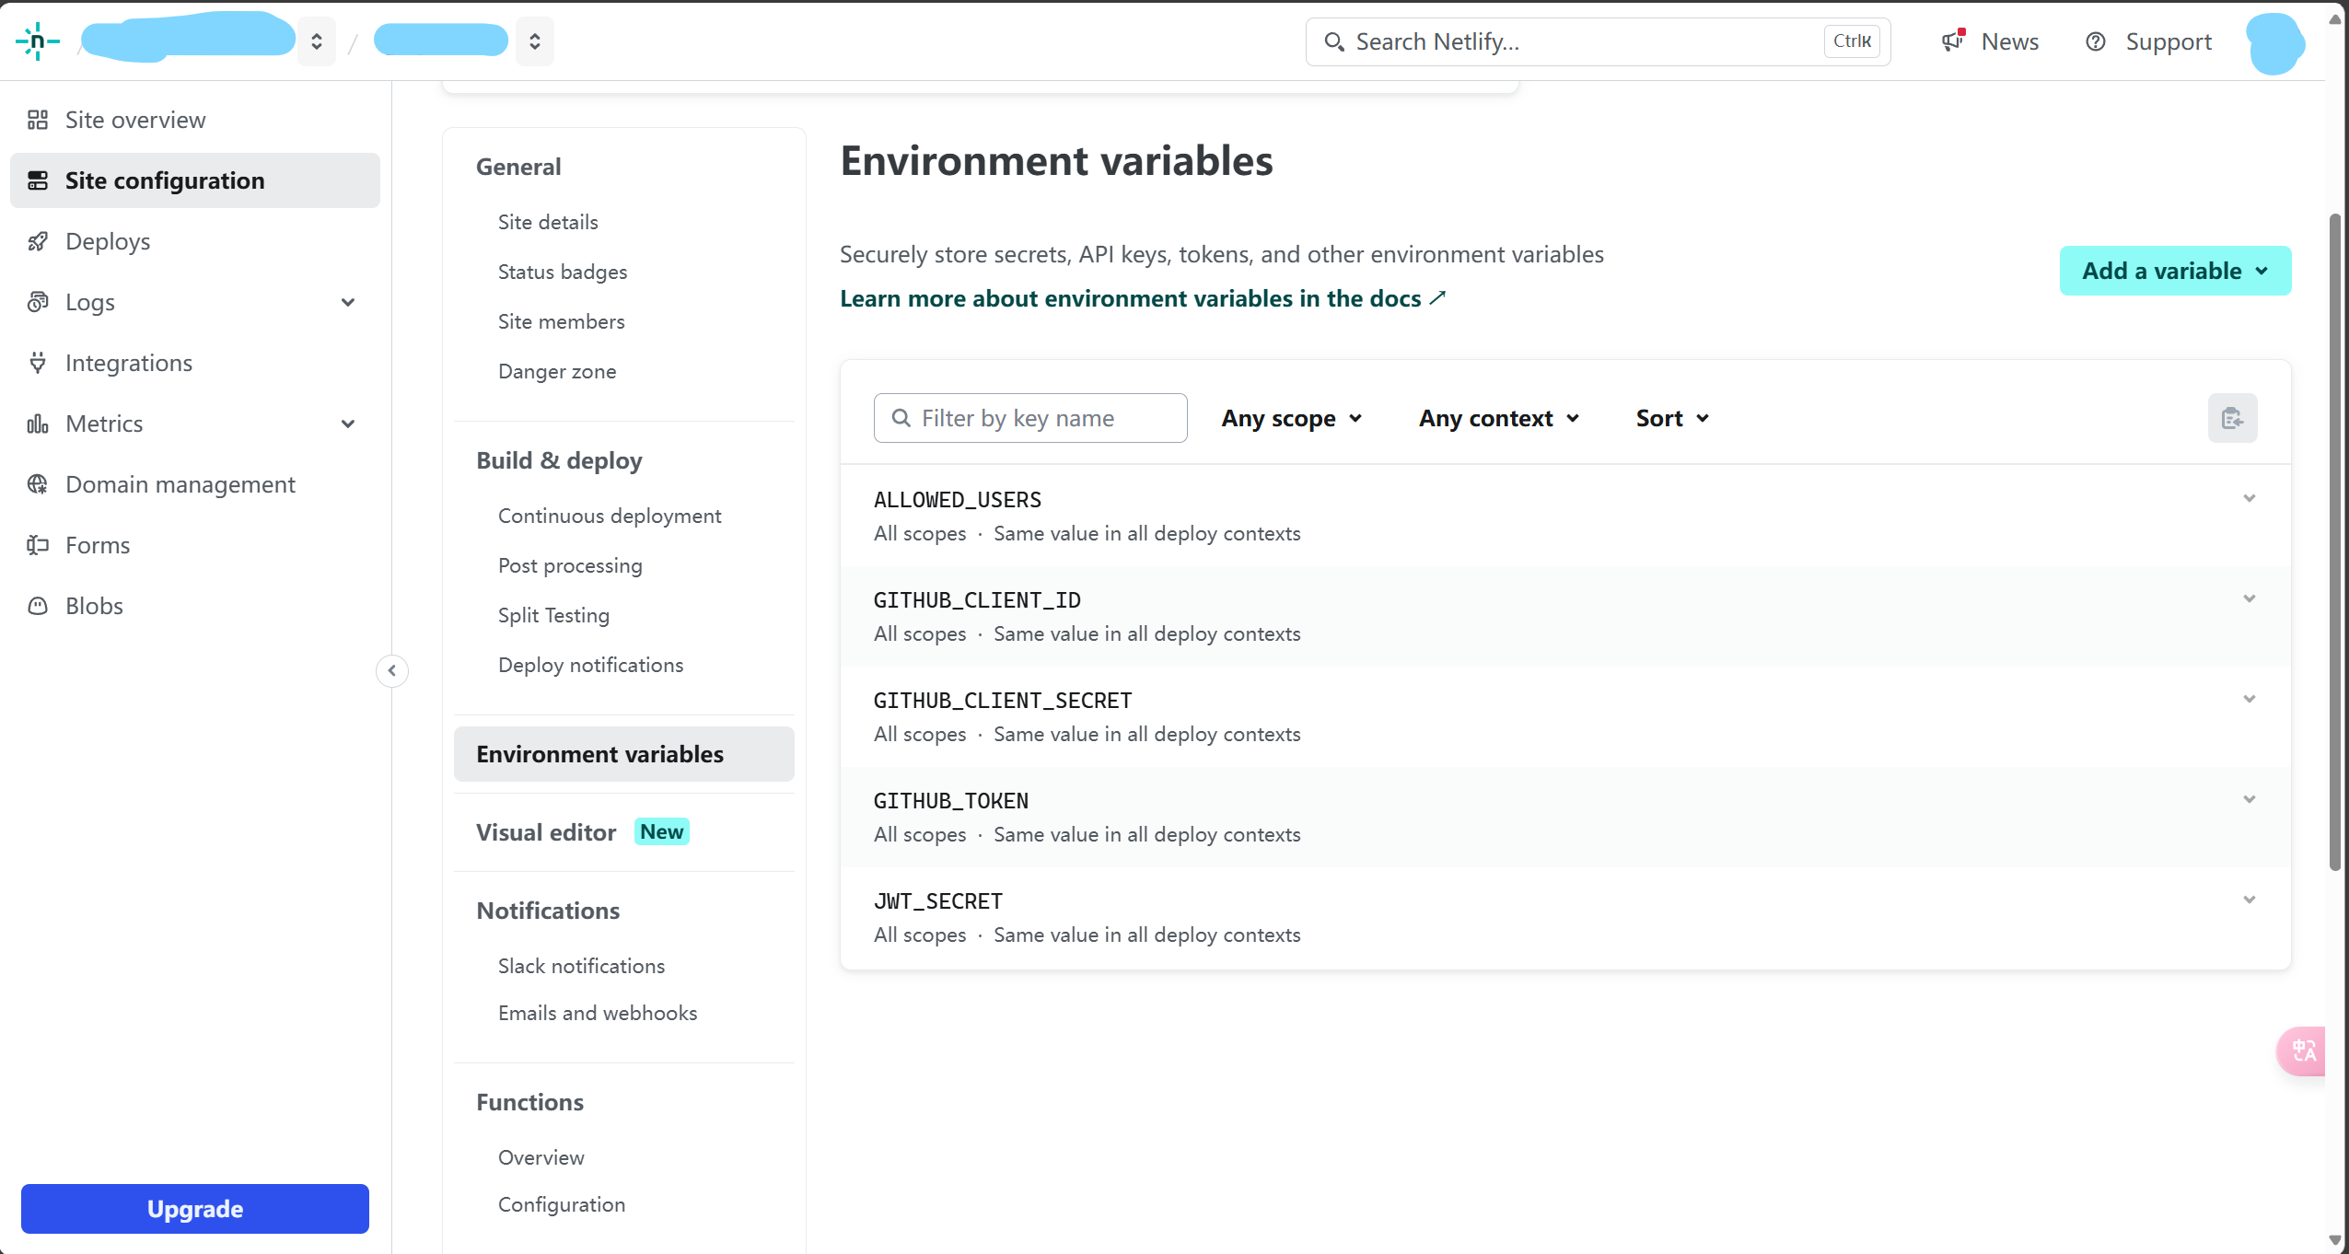
Task: Click the Filter by key name field
Action: pyautogui.click(x=1030, y=418)
